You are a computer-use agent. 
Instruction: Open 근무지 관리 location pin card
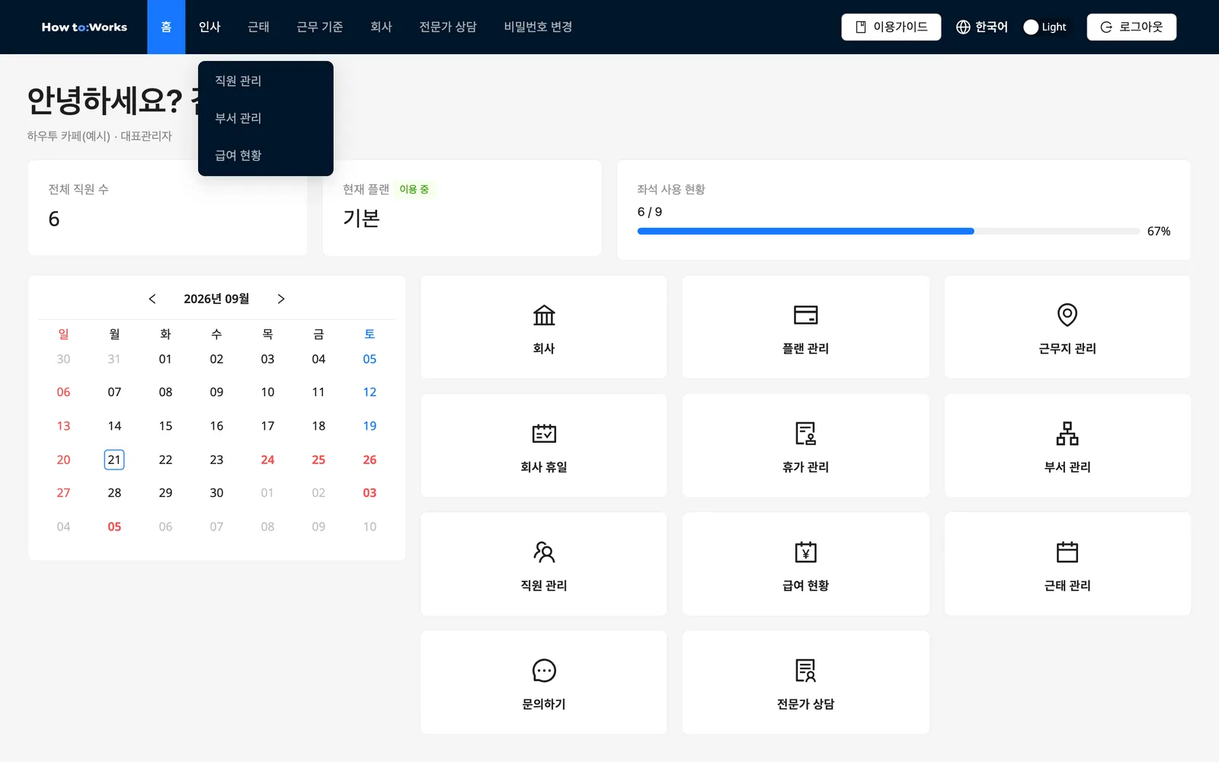(x=1067, y=327)
